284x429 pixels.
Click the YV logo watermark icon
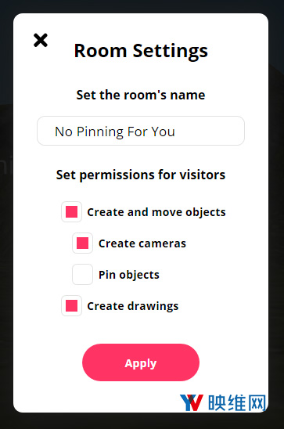click(x=192, y=402)
